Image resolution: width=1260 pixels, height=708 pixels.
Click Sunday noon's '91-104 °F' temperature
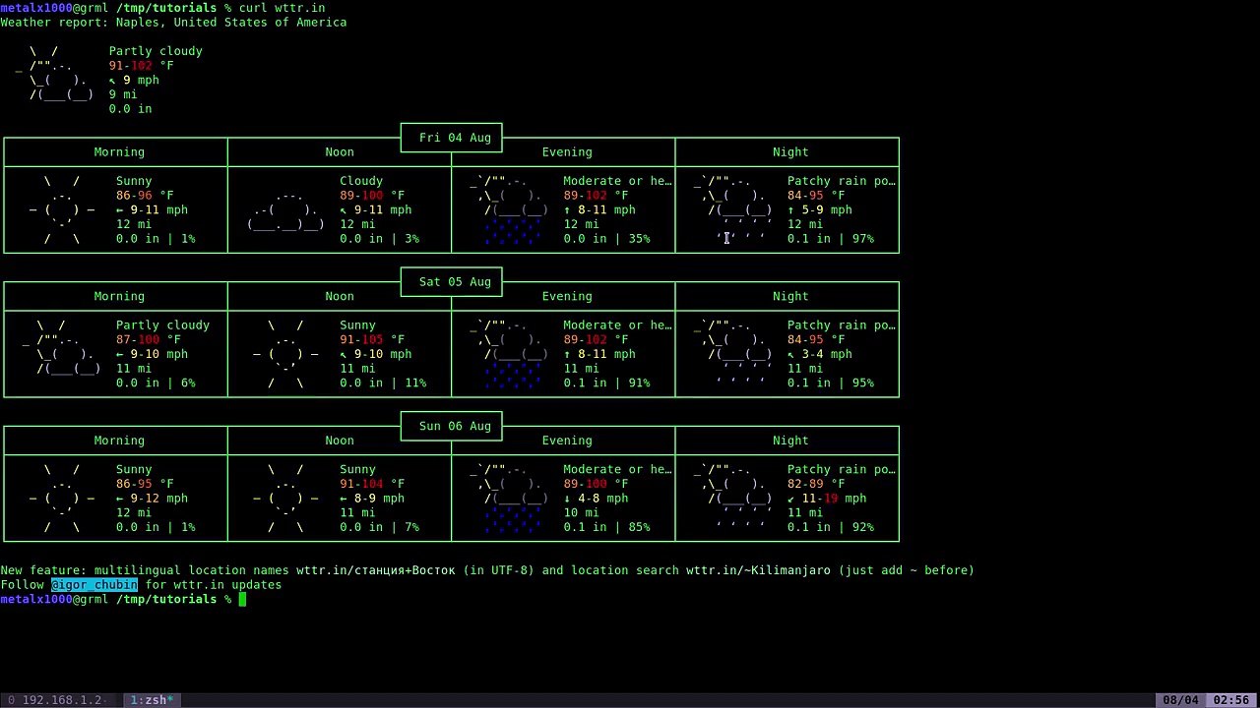click(372, 484)
